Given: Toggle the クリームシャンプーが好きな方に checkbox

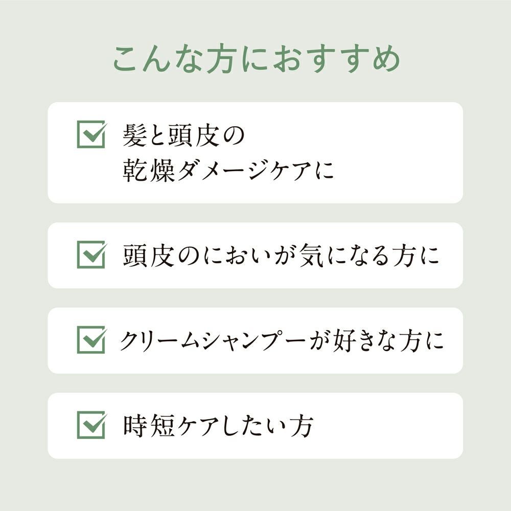Looking at the screenshot, I should click(x=90, y=340).
